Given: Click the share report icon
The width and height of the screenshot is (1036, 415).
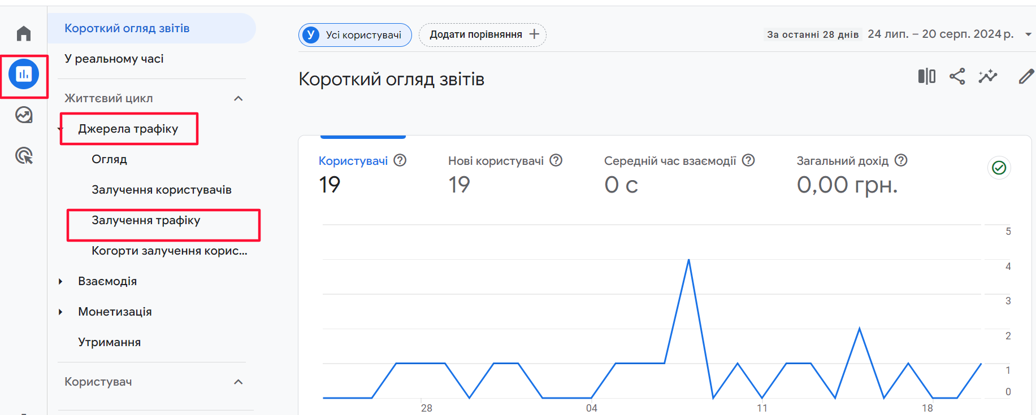Looking at the screenshot, I should coord(957,76).
